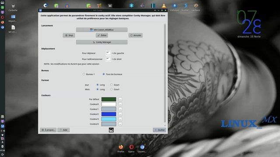
Task: Open the 'Pour redimensionner' key combo box
Action: click(x=108, y=59)
